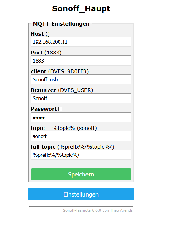169x225 pixels.
Task: Click the bold Host label
Action: pyautogui.click(x=37, y=34)
